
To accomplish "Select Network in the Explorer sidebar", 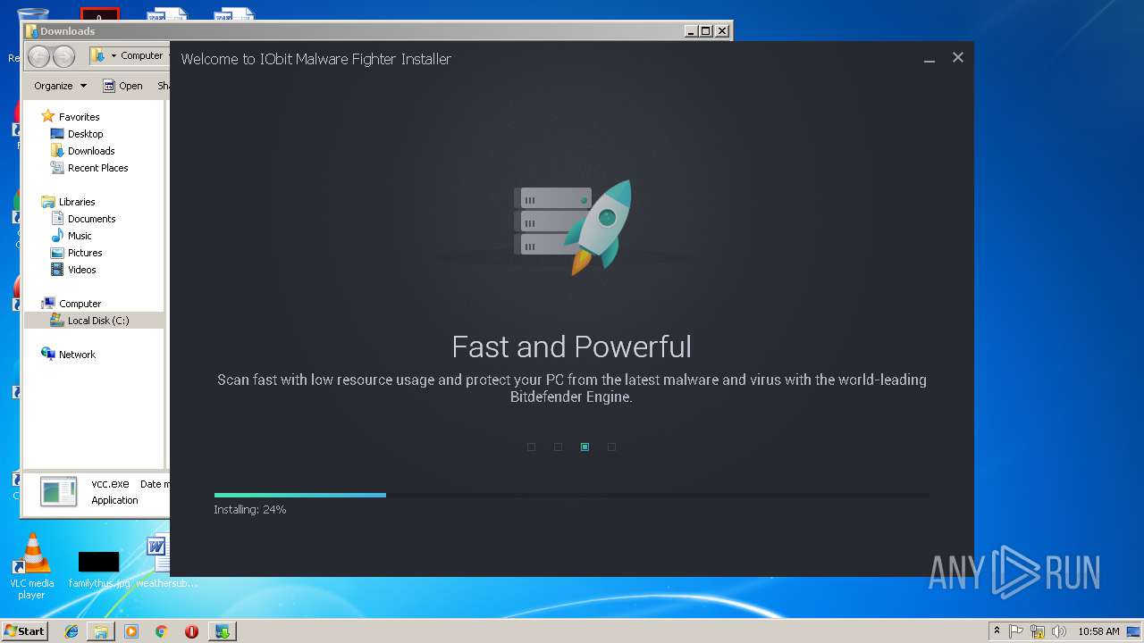I will (77, 355).
